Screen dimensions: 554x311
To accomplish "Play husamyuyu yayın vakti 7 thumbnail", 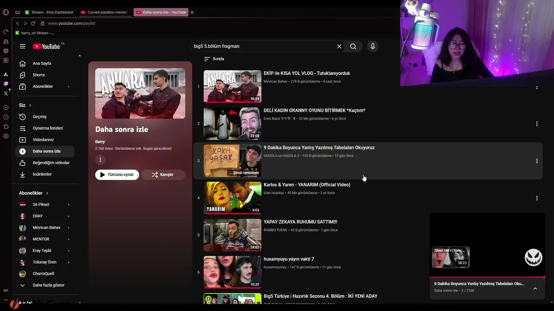I will [232, 272].
